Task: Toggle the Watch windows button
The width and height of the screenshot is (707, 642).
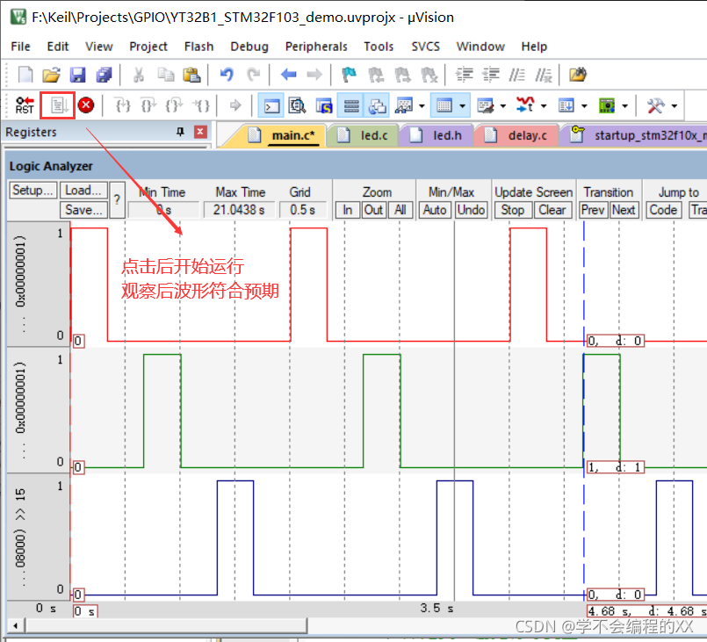Action: [x=403, y=105]
